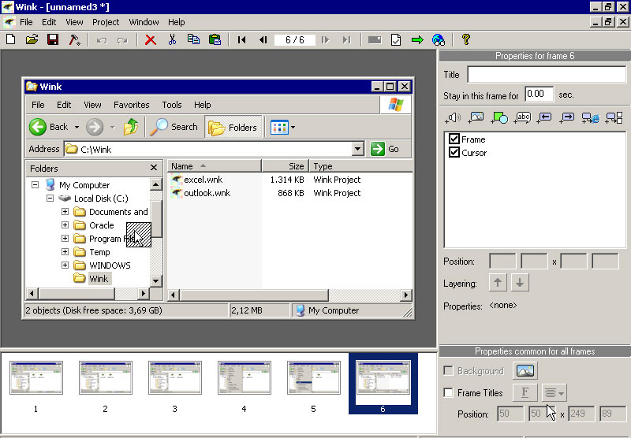The image size is (631, 438).
Task: Select frame thumbnail number 3
Action: [174, 378]
